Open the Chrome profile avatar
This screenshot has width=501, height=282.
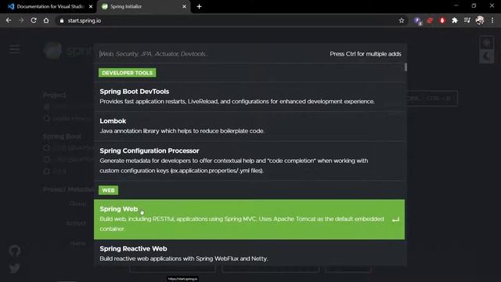480,20
